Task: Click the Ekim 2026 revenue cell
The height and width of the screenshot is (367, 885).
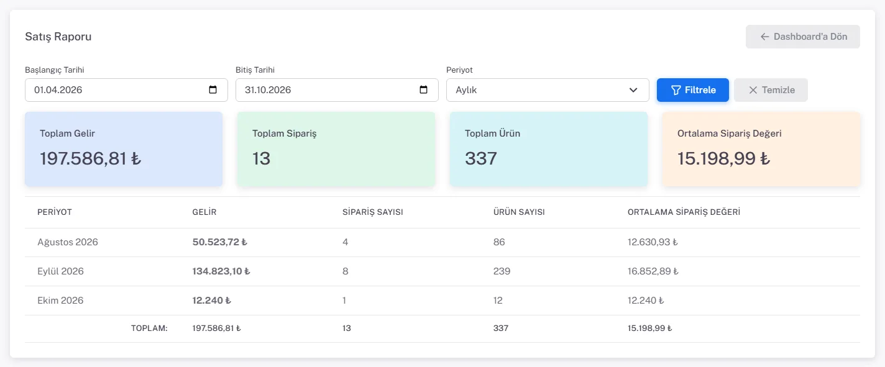Action: coord(212,301)
